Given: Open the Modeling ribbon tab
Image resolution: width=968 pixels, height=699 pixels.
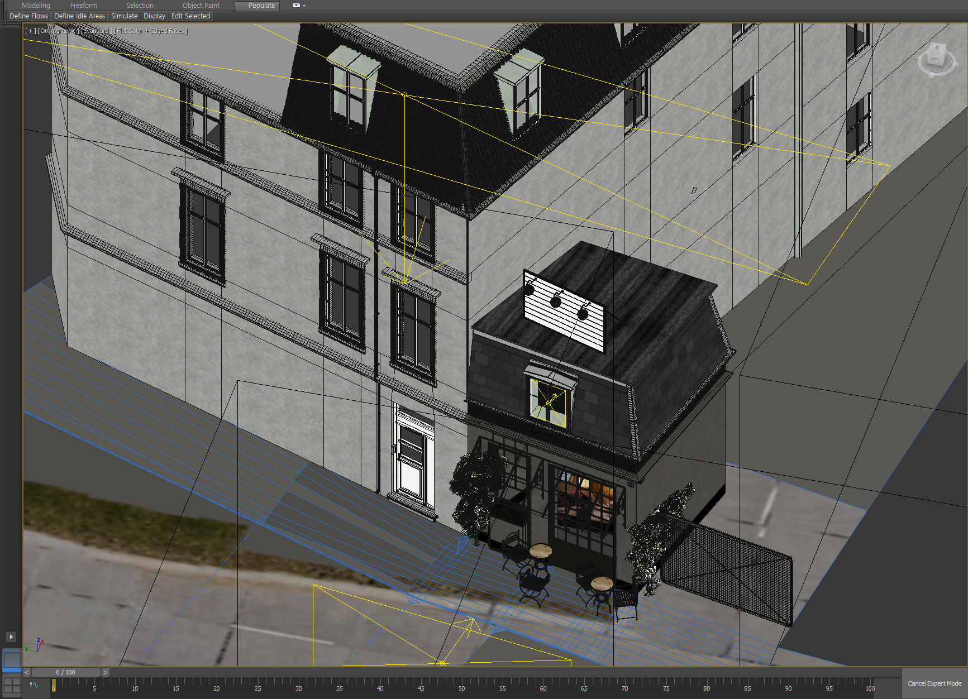Looking at the screenshot, I should (36, 5).
